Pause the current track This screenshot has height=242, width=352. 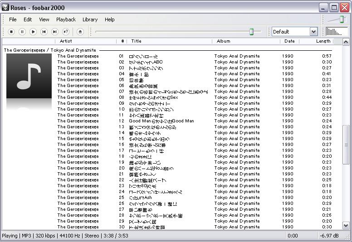(x=22, y=32)
